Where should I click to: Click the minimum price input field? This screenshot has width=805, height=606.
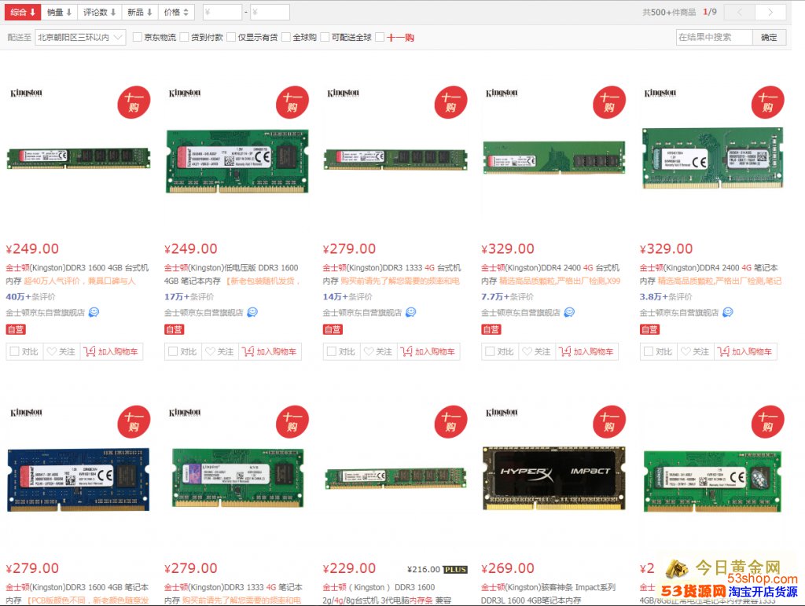[222, 13]
